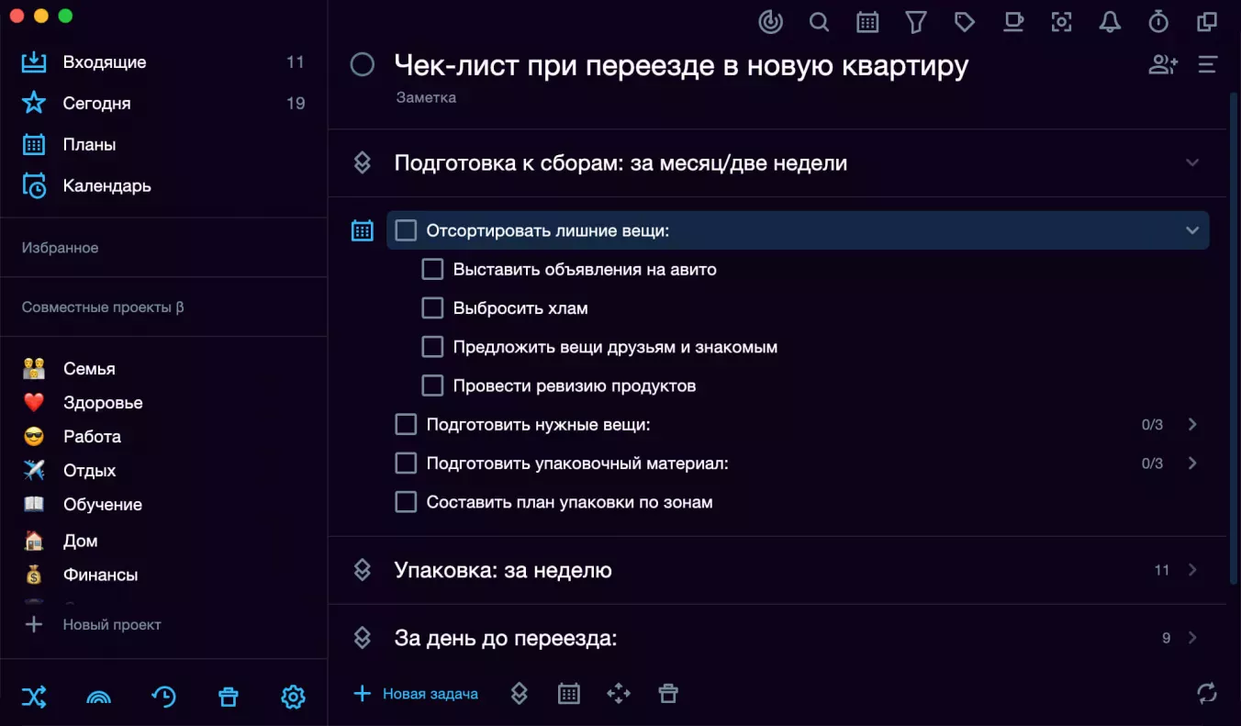Click the checklist title text
This screenshot has height=726, width=1241.
tap(681, 65)
